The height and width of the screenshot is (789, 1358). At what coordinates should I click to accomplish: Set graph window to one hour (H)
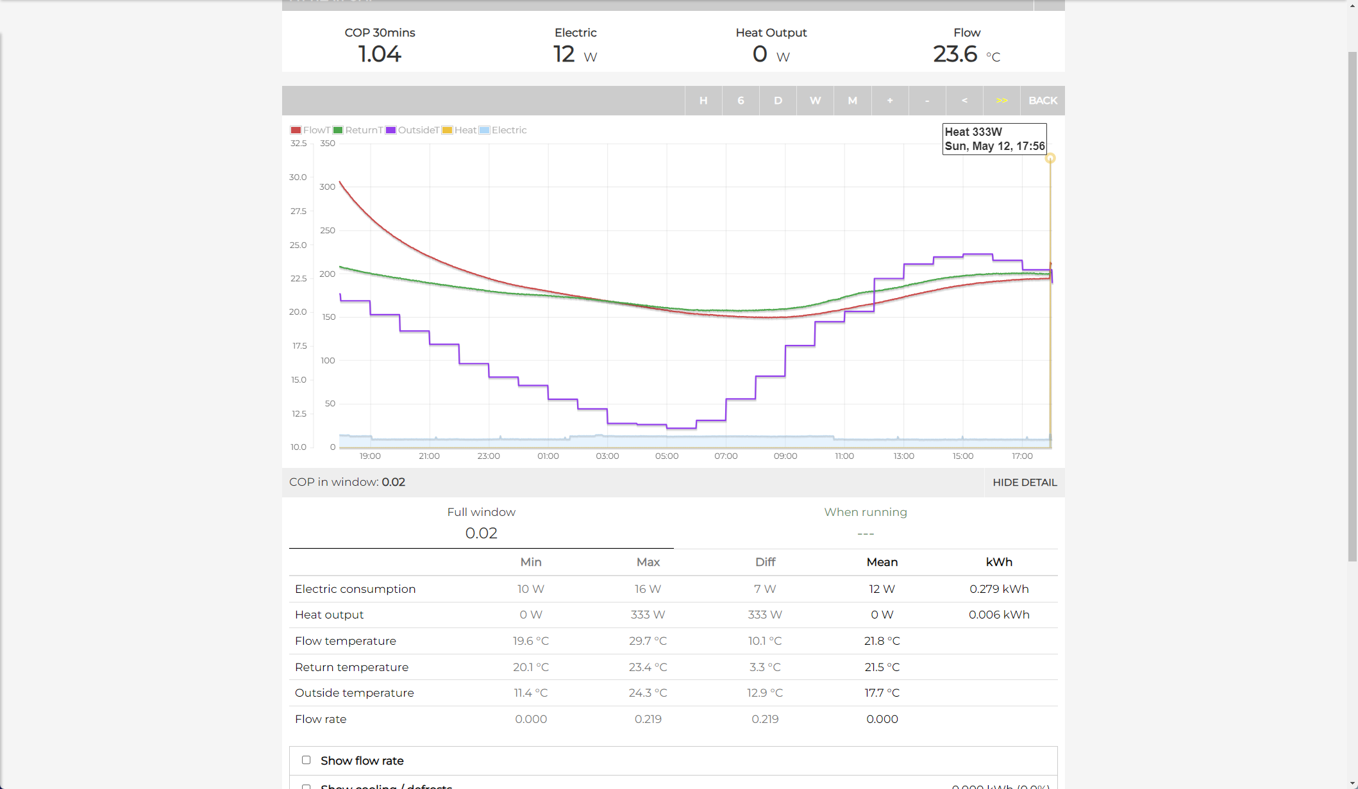pos(703,101)
